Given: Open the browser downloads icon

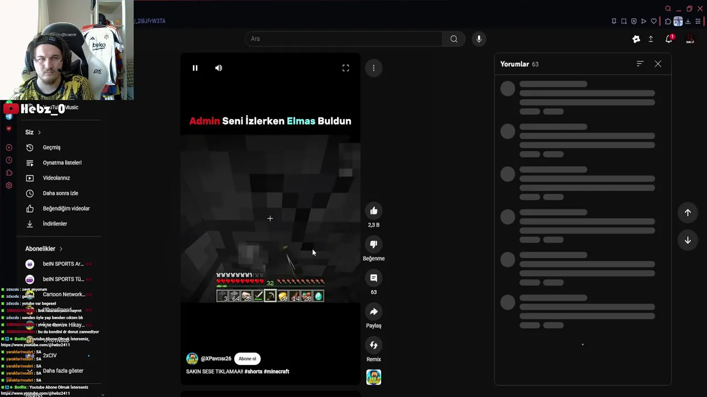Looking at the screenshot, I should [x=688, y=22].
